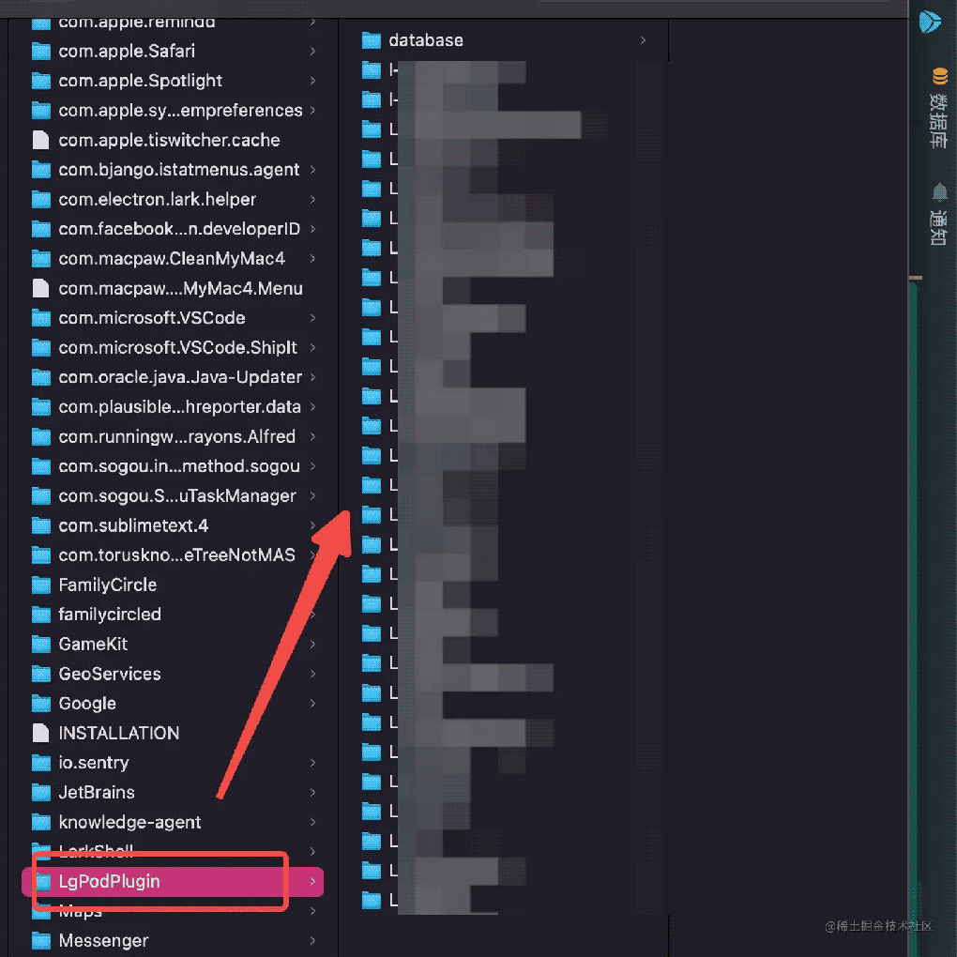Open the 数据库 (Database) side panel
The height and width of the screenshot is (957, 957).
click(938, 121)
